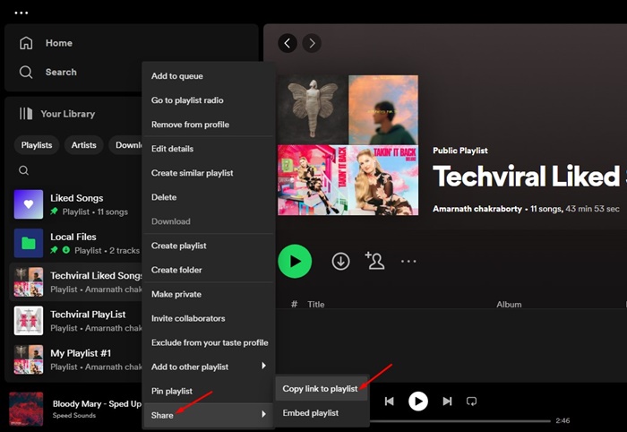Open Local Files in the library

(76, 243)
